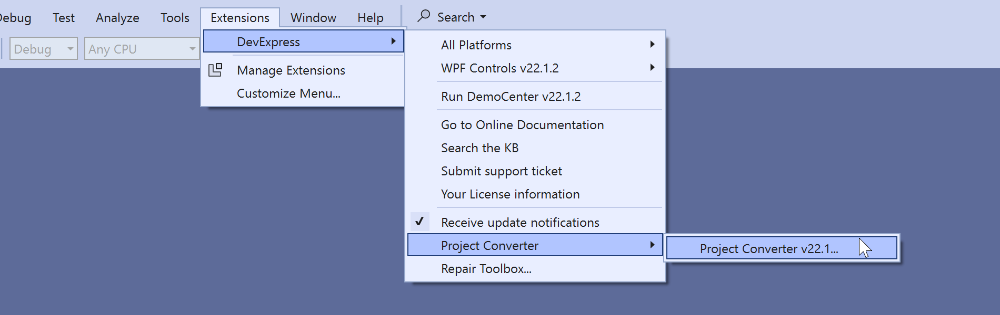This screenshot has width=1000, height=315.
Task: Click Go to Online Documentation
Action: tap(522, 125)
